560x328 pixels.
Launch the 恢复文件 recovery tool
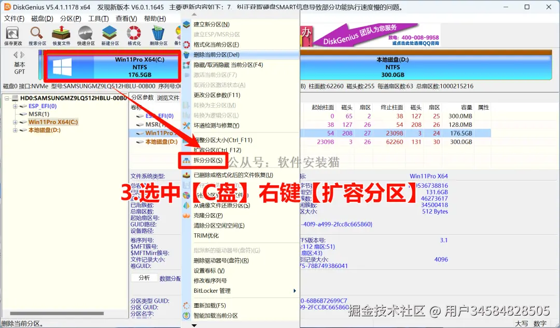(x=61, y=36)
